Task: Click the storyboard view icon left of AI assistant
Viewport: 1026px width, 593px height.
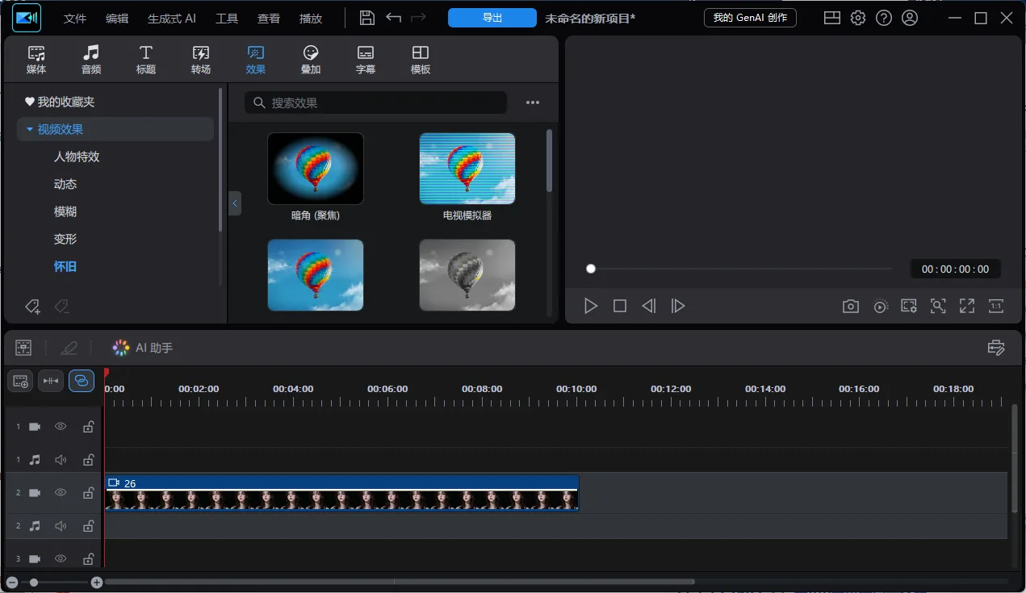Action: pos(23,348)
